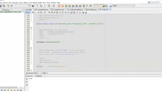The image size is (162, 91).
Task: Click the Find Next Occurrence icon
Action: pyautogui.click(x=54, y=12)
